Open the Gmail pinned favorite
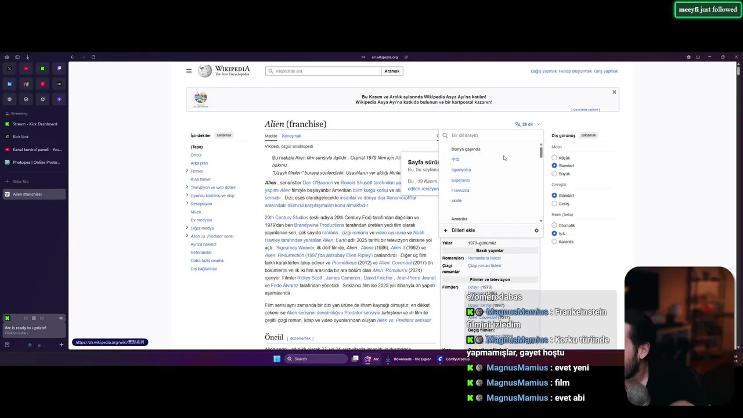Viewport: 743px width, 418px height. coord(26,84)
